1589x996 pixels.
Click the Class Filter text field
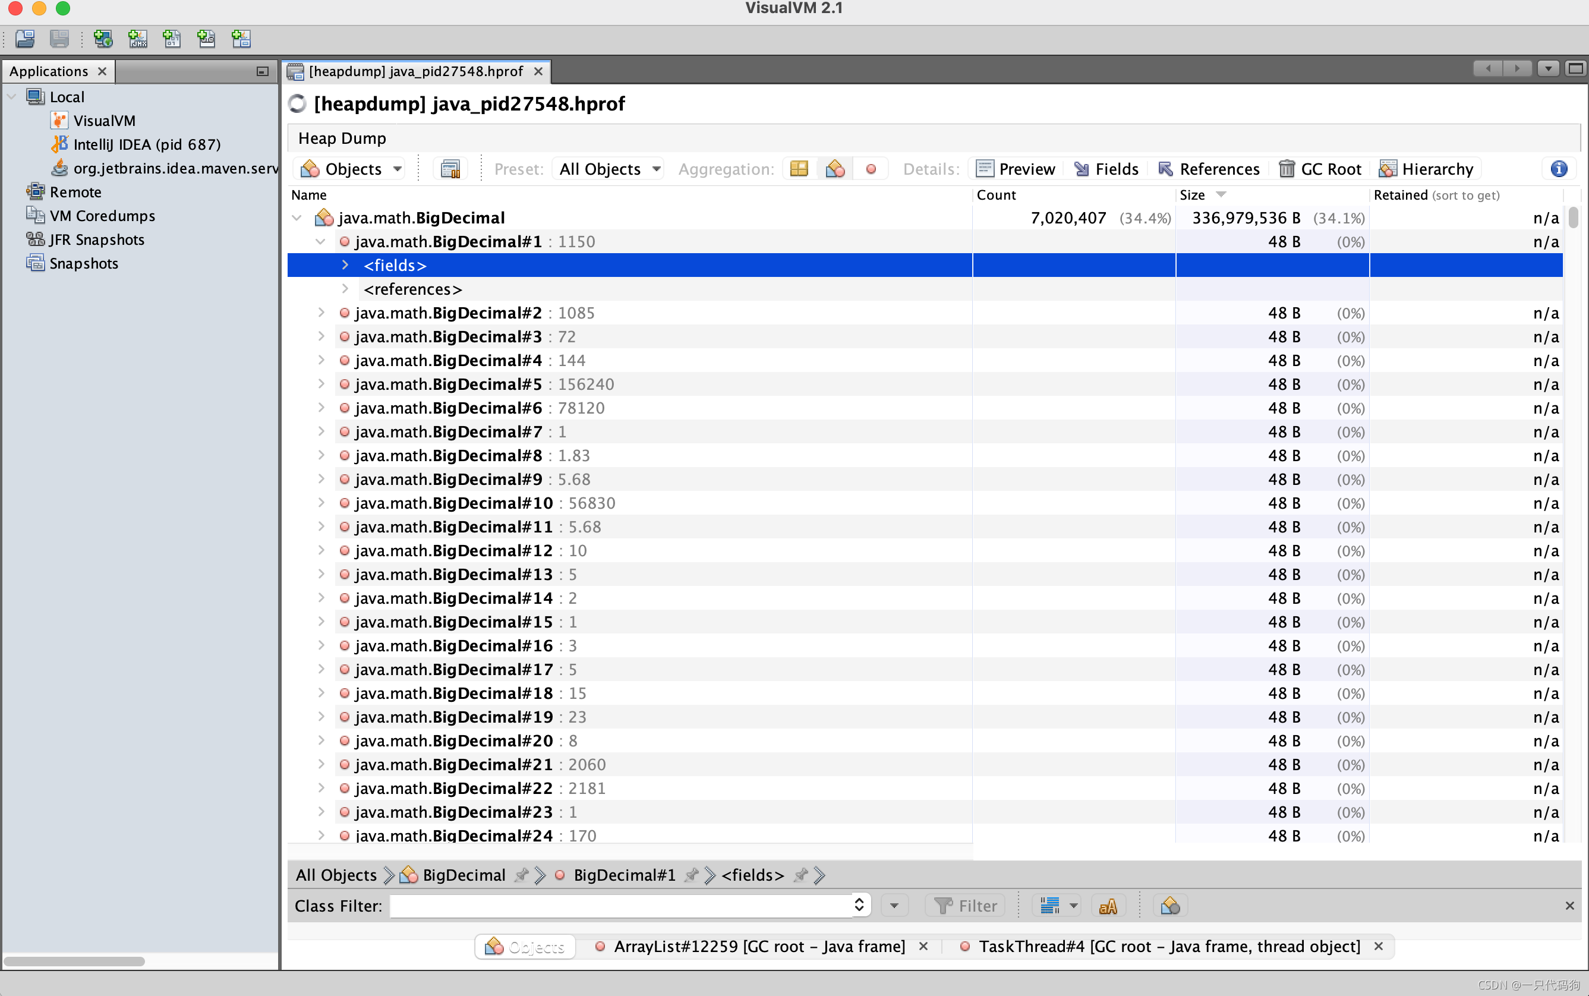click(619, 906)
